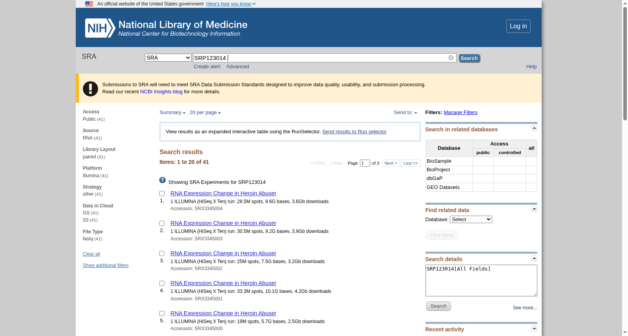Open the NCBI Insights blog link
This screenshot has width=628, height=336.
(161, 92)
